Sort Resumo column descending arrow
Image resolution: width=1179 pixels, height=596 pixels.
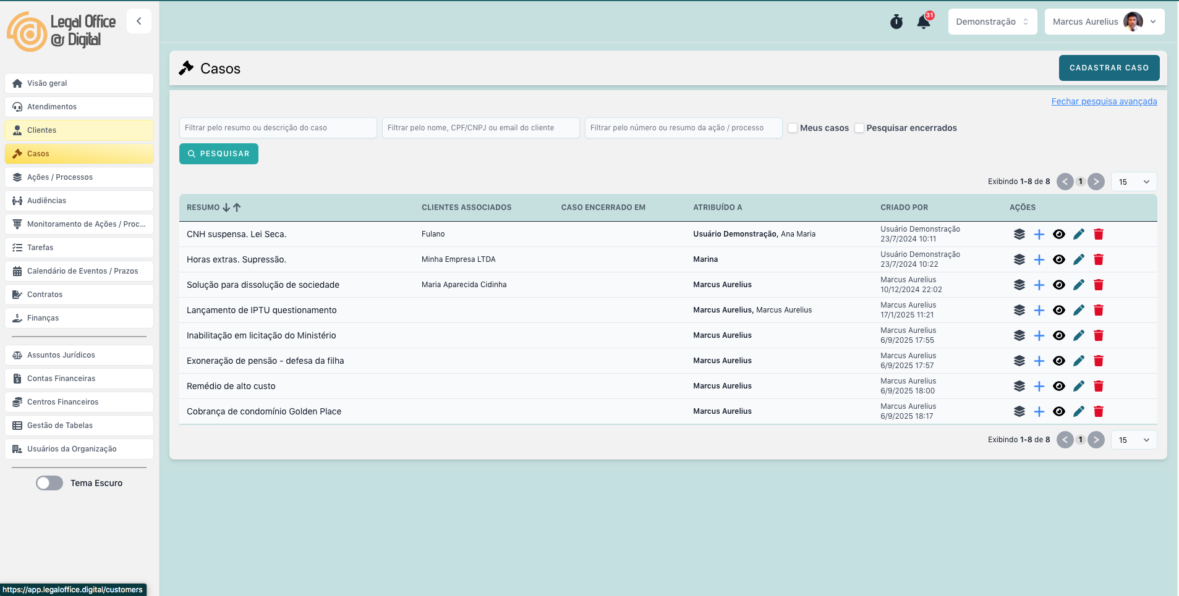point(226,208)
